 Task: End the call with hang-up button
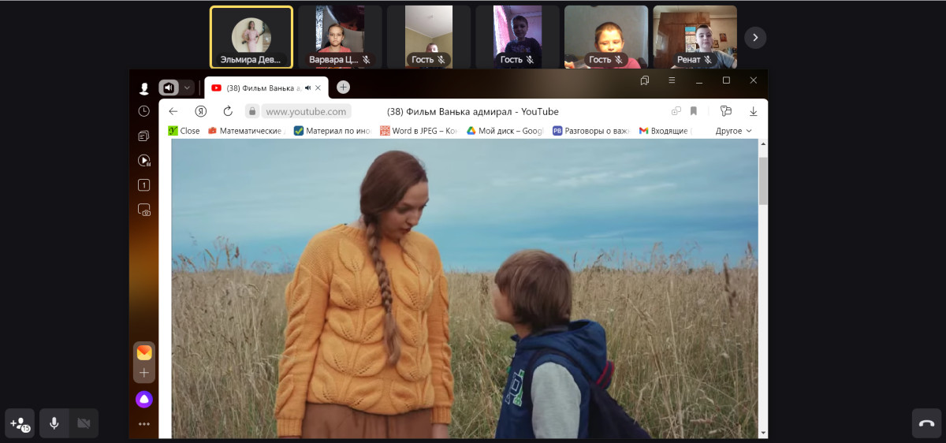point(926,423)
